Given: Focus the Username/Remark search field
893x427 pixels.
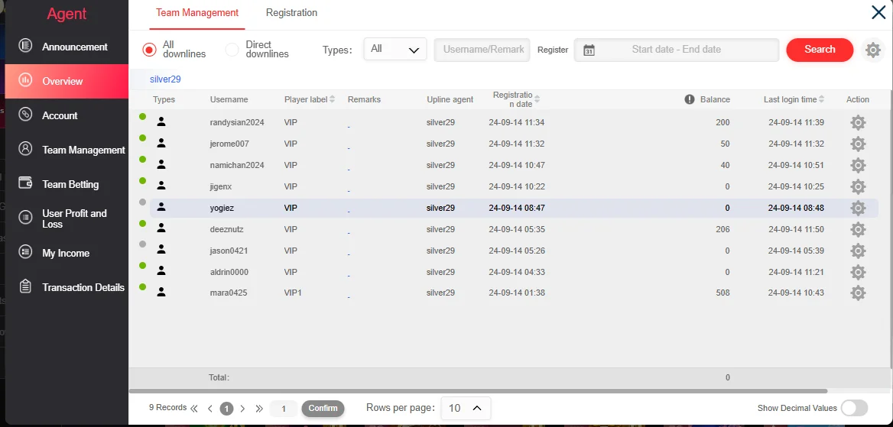Looking at the screenshot, I should 482,50.
